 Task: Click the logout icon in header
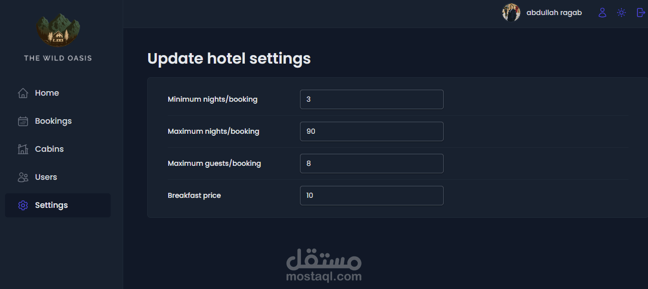pyautogui.click(x=640, y=13)
